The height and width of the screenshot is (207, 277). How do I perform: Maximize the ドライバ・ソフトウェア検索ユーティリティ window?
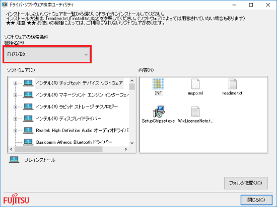251,5
